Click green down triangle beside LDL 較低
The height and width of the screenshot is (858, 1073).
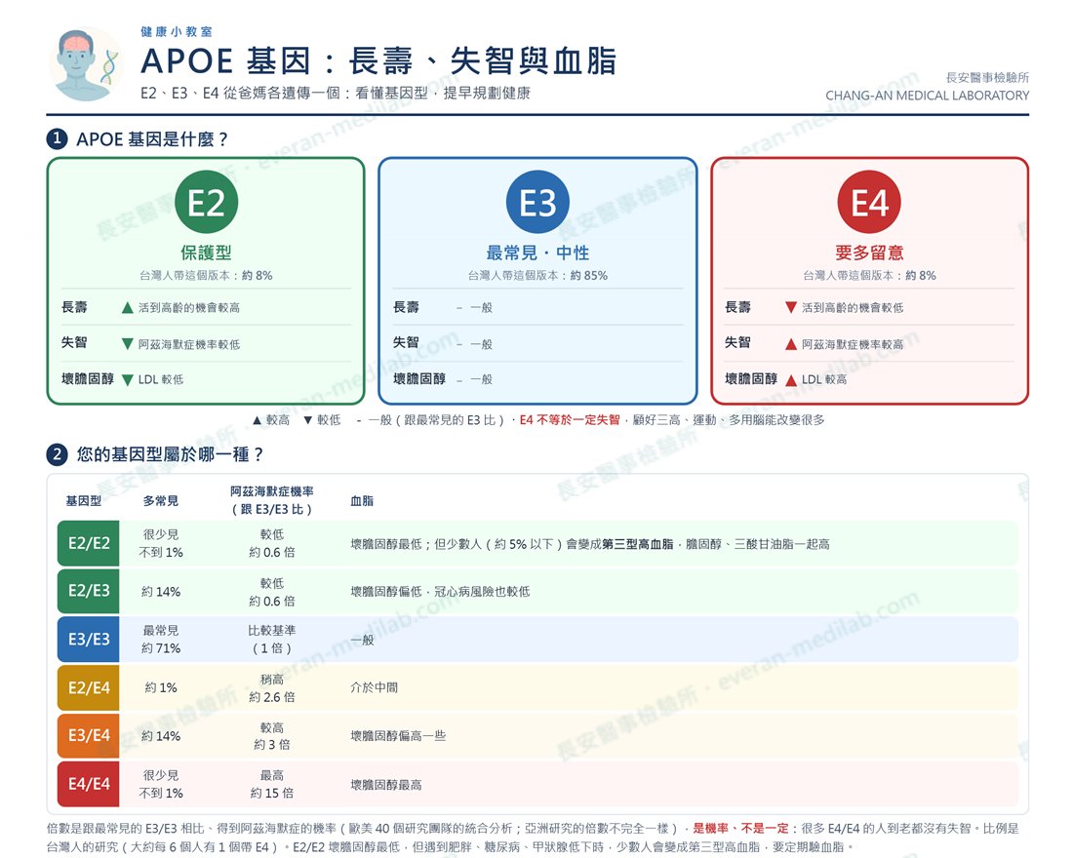pyautogui.click(x=127, y=379)
